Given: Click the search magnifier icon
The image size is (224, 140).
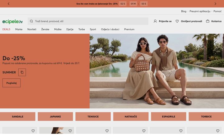Looking at the screenshot, I should 31,21.
